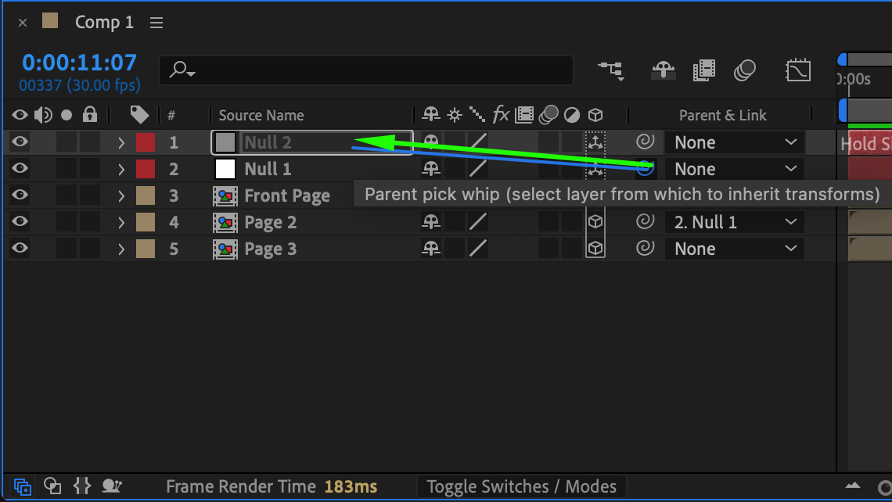Hide the Null 1 layer
The height and width of the screenshot is (502, 892).
point(20,169)
